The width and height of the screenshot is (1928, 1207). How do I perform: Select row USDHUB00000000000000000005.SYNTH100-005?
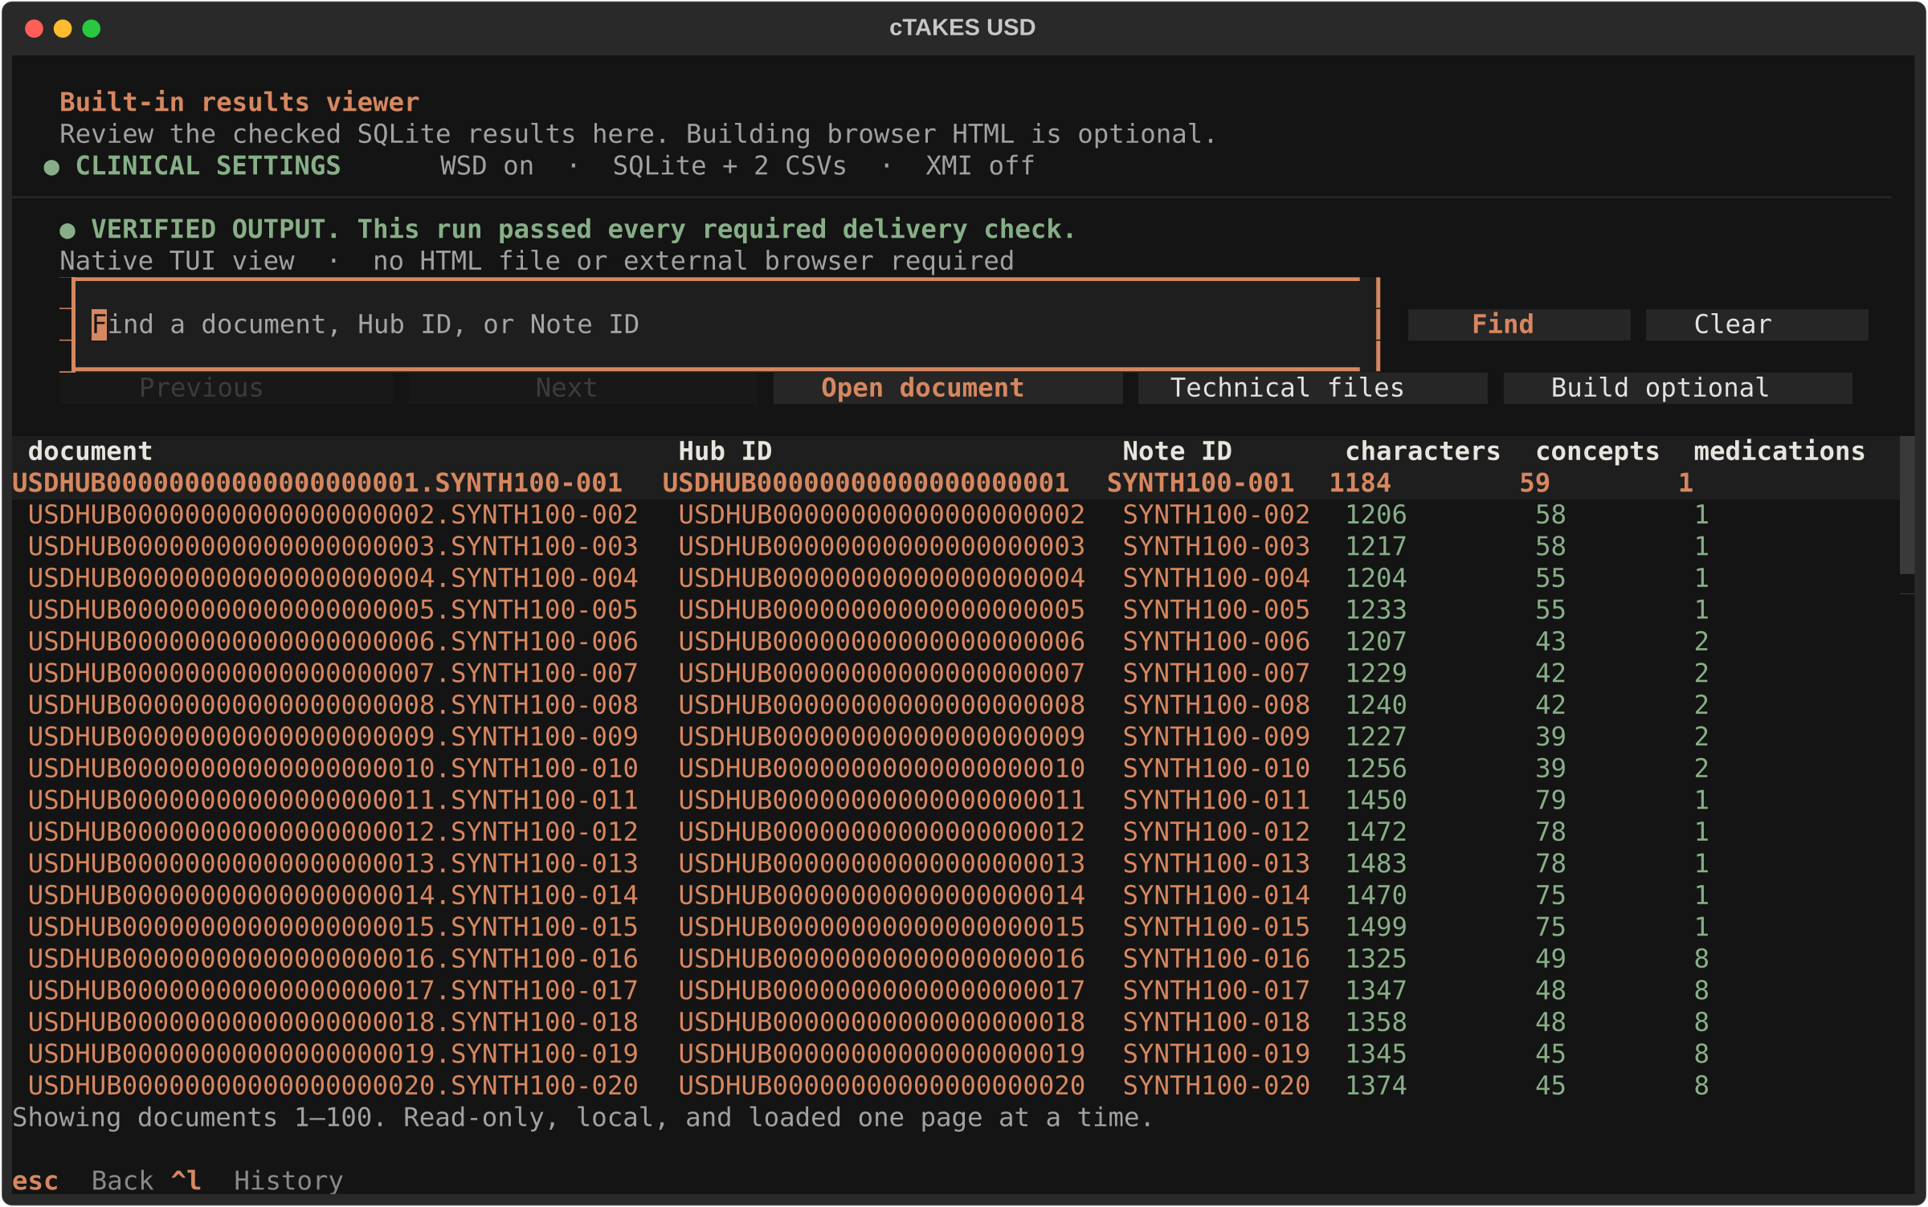(956, 610)
